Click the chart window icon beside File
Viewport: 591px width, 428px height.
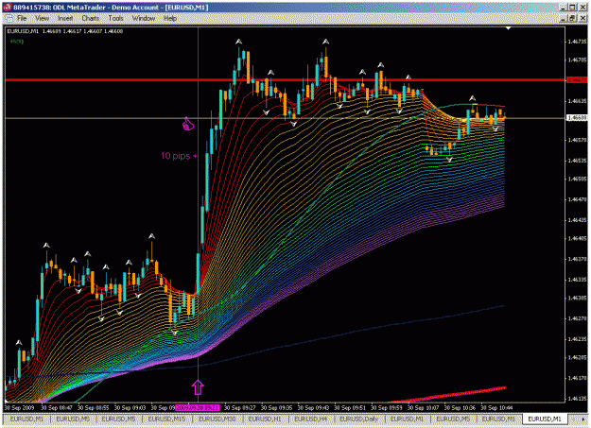pyautogui.click(x=9, y=18)
